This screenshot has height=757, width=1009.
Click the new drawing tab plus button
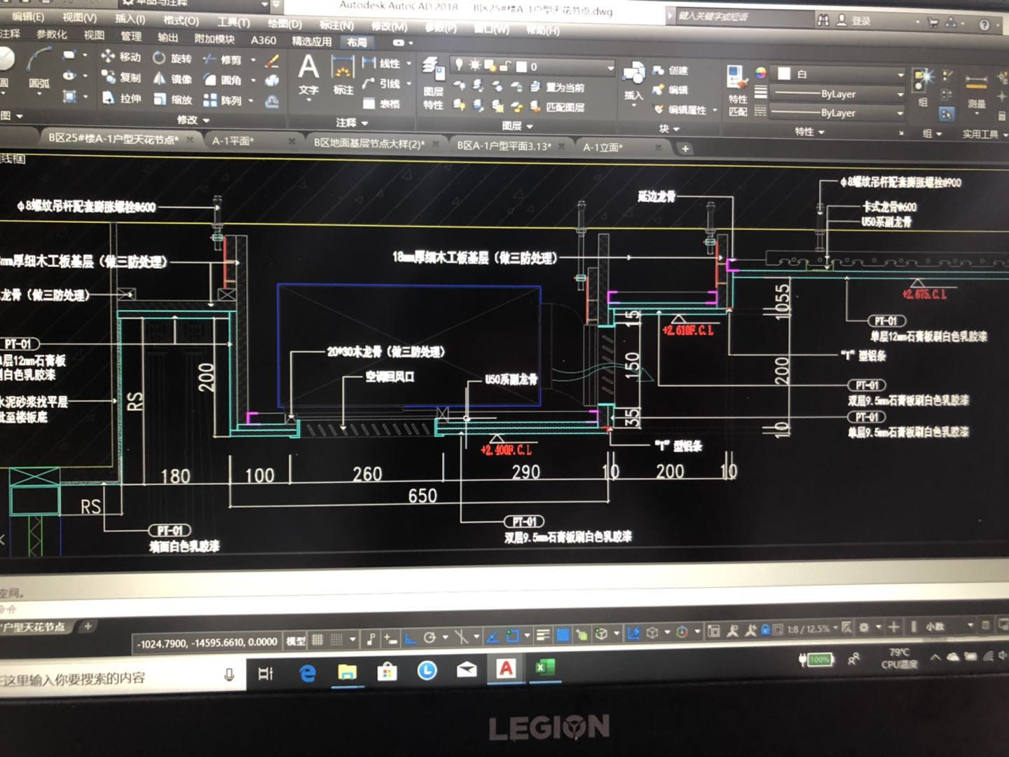pyautogui.click(x=685, y=149)
